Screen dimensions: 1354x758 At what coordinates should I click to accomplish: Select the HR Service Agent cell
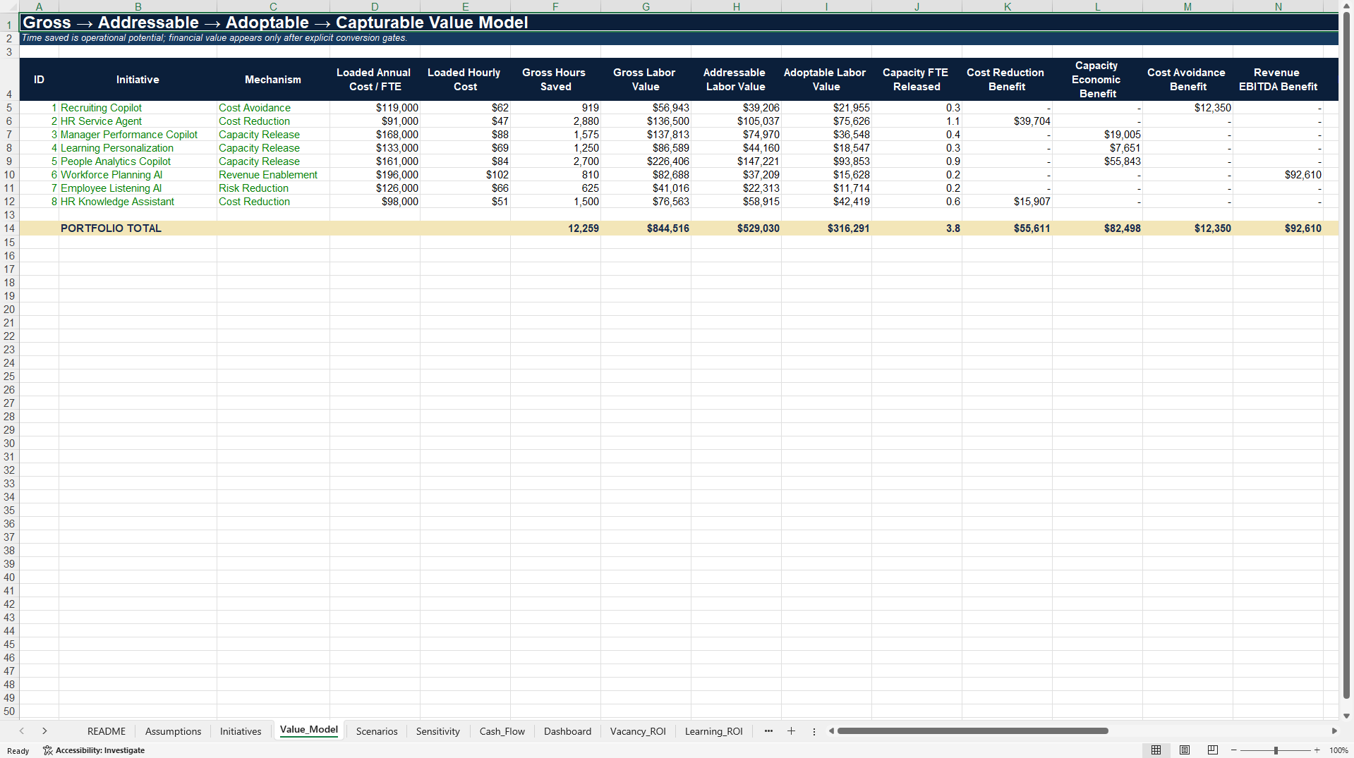[x=138, y=121]
